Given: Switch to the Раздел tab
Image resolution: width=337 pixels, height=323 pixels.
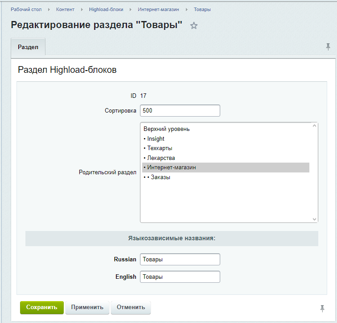Looking at the screenshot, I should tap(28, 47).
